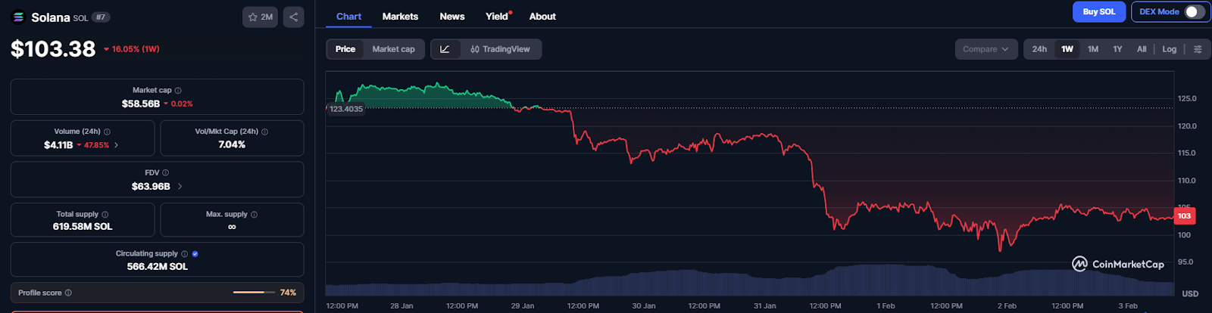Select the line chart view icon
The image size is (1212, 313).
pyautogui.click(x=445, y=49)
